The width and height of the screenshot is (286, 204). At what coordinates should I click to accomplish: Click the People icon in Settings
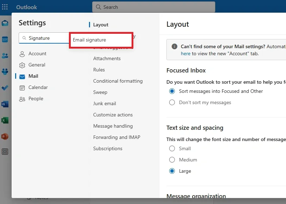[22, 99]
